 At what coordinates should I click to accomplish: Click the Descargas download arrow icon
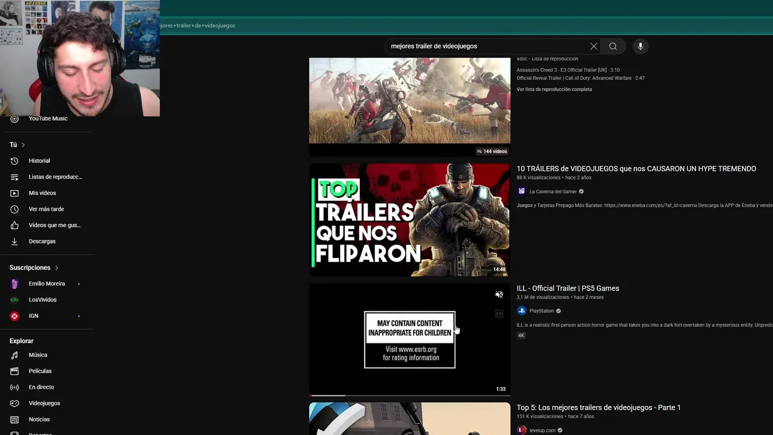15,242
